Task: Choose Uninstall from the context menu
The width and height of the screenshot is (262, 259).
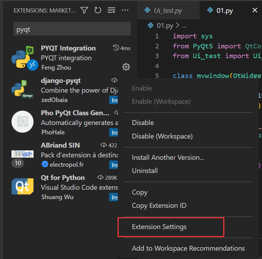Action: point(188,171)
